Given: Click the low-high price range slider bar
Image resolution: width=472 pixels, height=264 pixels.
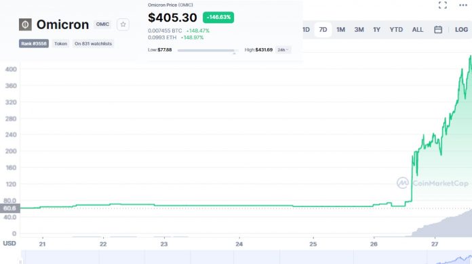Looking at the screenshot, I should click(x=208, y=51).
